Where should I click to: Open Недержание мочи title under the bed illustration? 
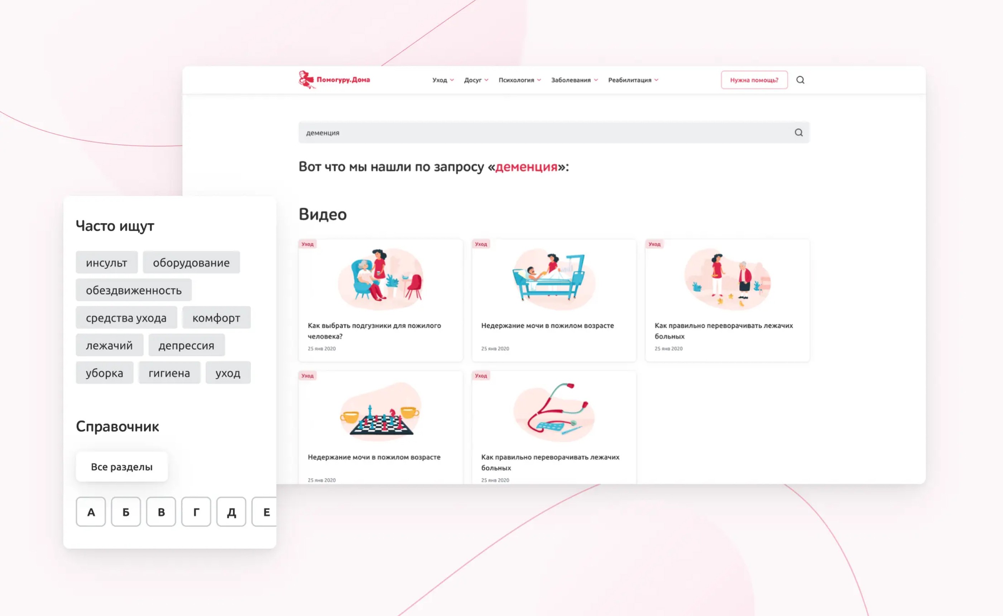[x=547, y=326]
